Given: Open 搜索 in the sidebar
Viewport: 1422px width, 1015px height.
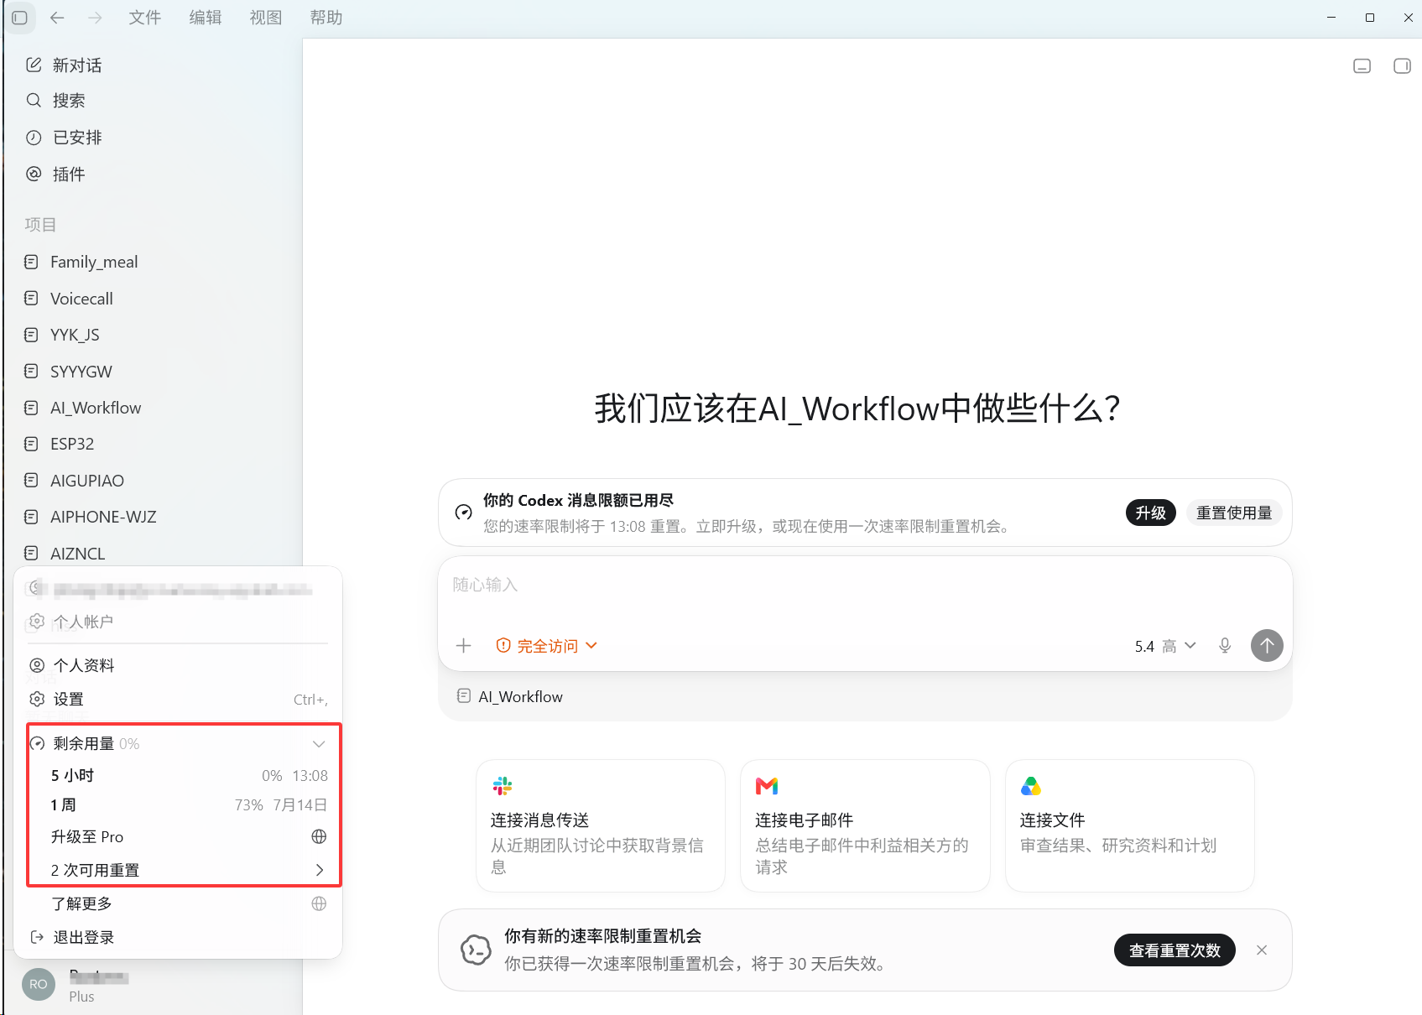Looking at the screenshot, I should [x=154, y=101].
